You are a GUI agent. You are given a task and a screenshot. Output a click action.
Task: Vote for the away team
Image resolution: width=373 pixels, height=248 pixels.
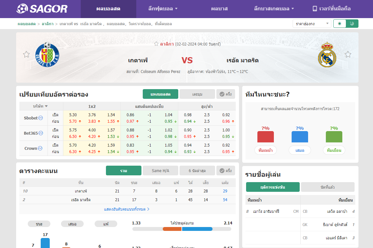tap(334, 150)
